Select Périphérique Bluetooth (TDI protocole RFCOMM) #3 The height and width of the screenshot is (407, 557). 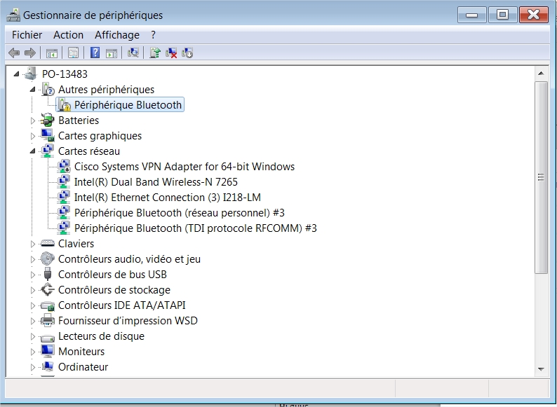pos(196,228)
